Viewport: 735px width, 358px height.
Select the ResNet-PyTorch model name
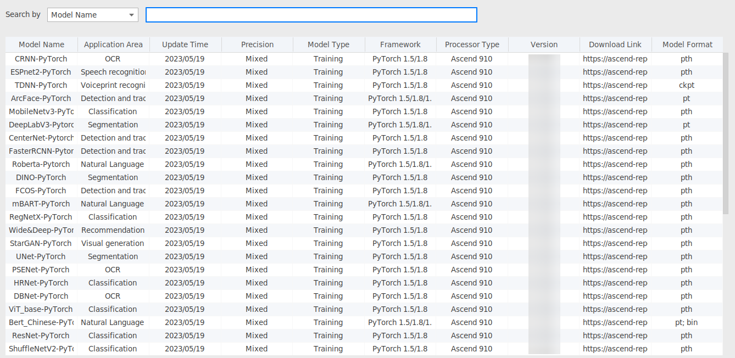(x=41, y=335)
